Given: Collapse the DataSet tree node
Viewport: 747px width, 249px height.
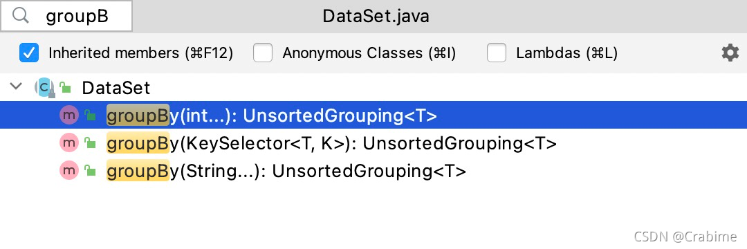Looking at the screenshot, I should pyautogui.click(x=17, y=86).
